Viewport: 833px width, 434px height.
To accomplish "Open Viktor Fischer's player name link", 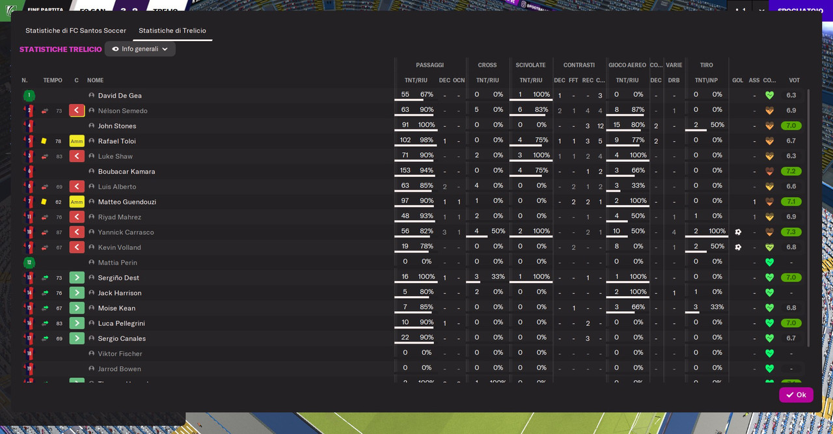I will click(x=120, y=353).
